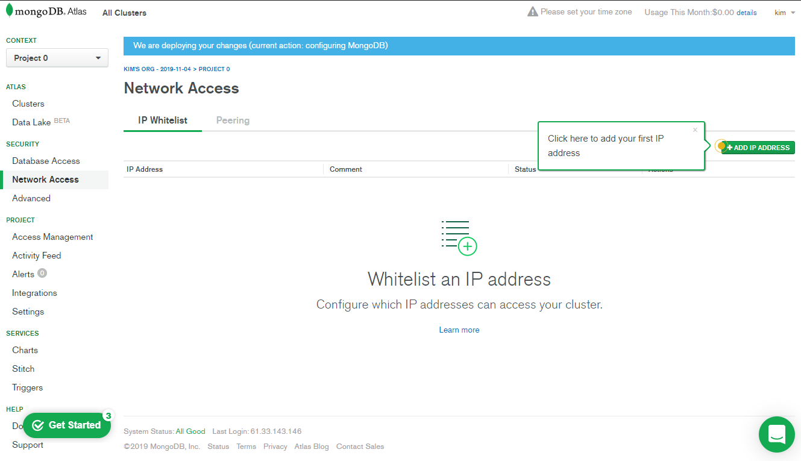Click All Good system status link
Viewport: 801px width, 461px height.
click(x=190, y=431)
